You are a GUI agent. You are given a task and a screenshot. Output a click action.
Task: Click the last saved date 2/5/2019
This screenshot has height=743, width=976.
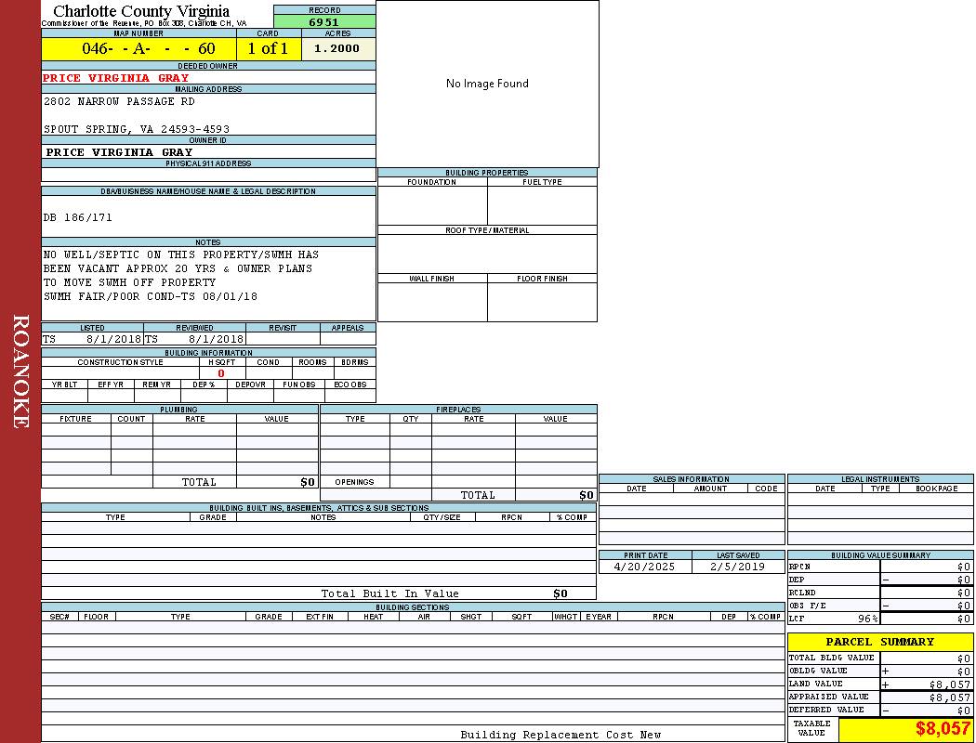737,567
